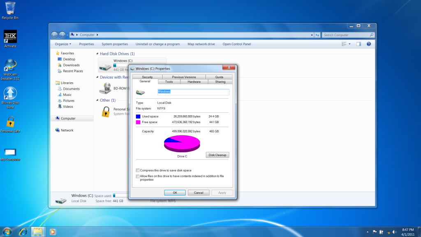Open Personal Safe desktop icon

(10, 125)
